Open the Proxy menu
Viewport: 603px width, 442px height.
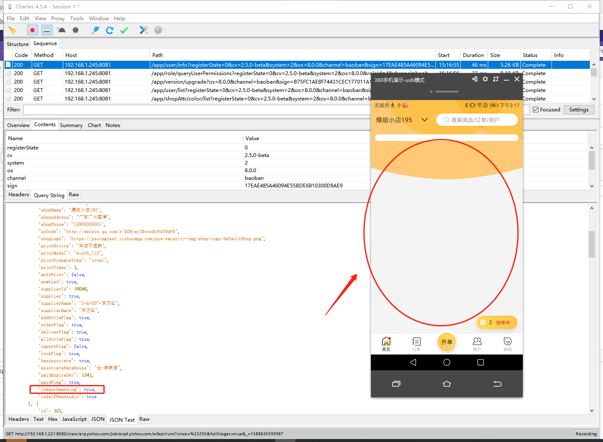click(58, 19)
